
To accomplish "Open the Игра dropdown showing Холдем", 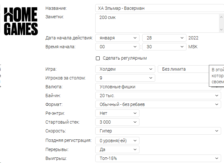I will tap(125, 69).
